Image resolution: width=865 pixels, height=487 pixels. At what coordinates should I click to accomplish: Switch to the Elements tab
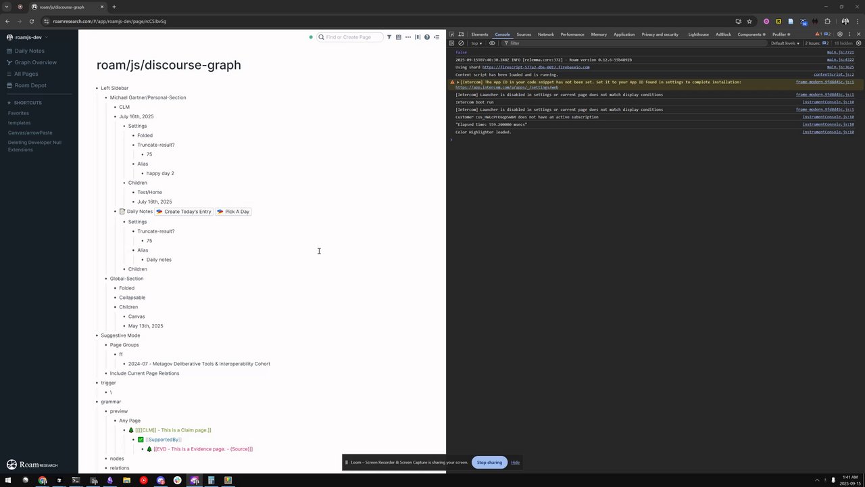(480, 34)
